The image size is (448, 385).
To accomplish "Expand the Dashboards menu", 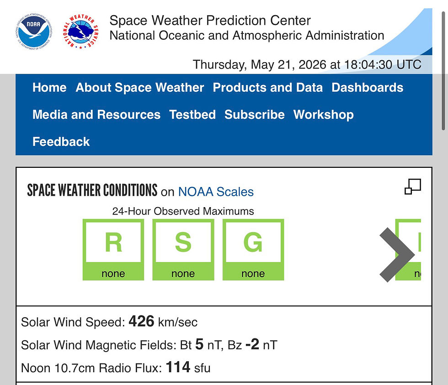I will pos(368,87).
